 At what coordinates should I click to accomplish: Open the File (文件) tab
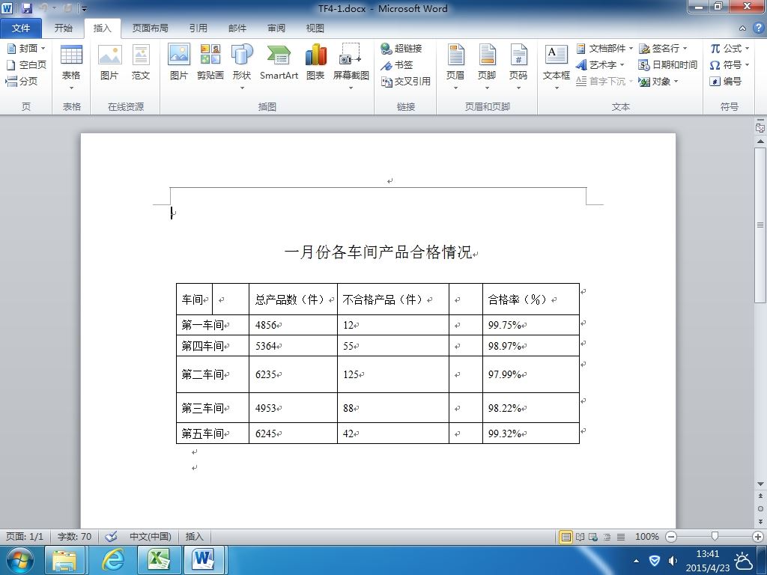pos(20,28)
